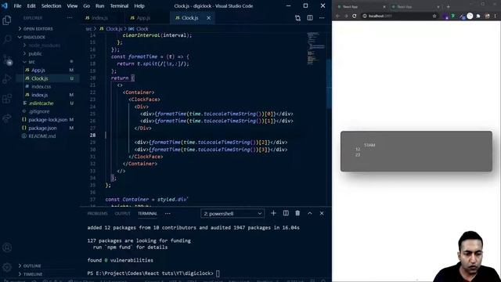Click the Clock symbol in breadcrumb

142,29
